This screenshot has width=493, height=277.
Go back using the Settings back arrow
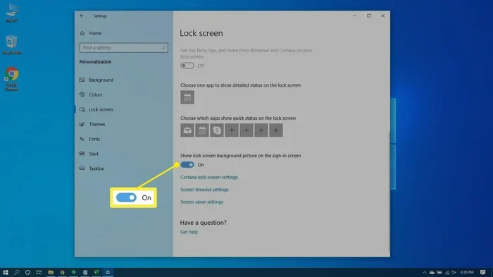coord(82,16)
